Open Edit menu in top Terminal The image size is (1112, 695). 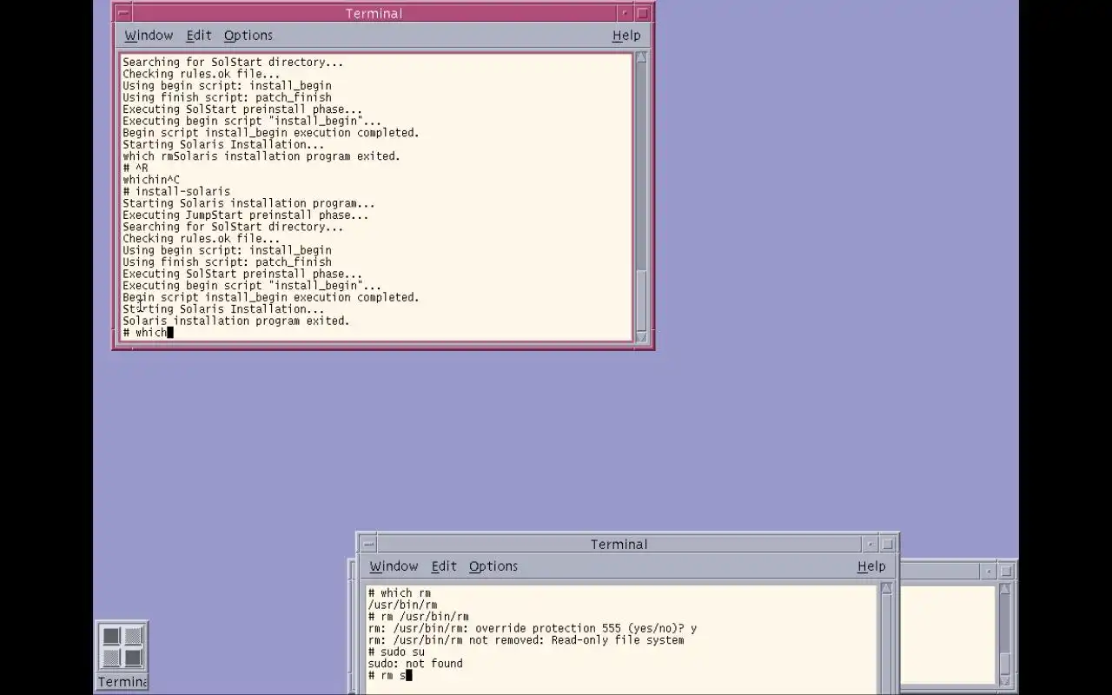coord(199,36)
